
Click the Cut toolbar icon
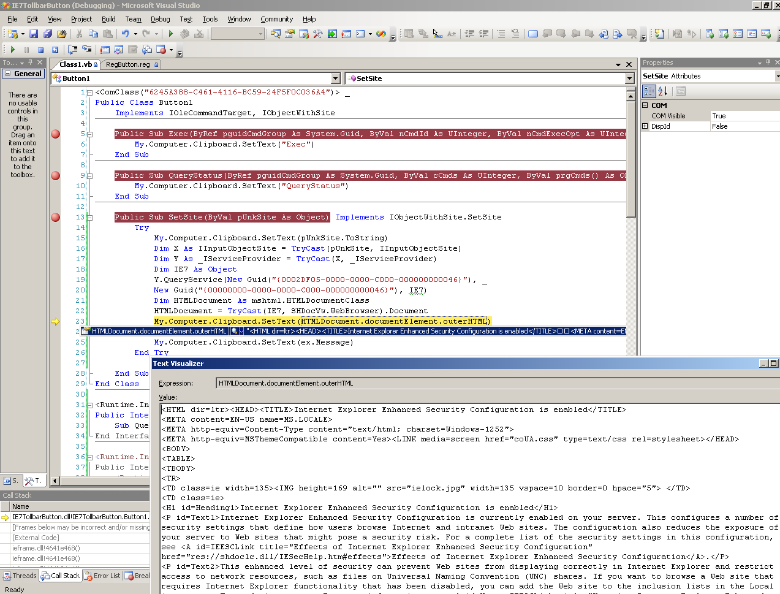79,34
